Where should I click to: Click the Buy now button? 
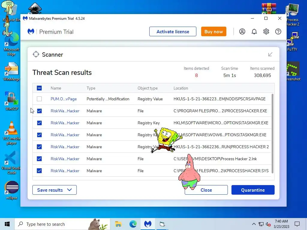tap(213, 31)
